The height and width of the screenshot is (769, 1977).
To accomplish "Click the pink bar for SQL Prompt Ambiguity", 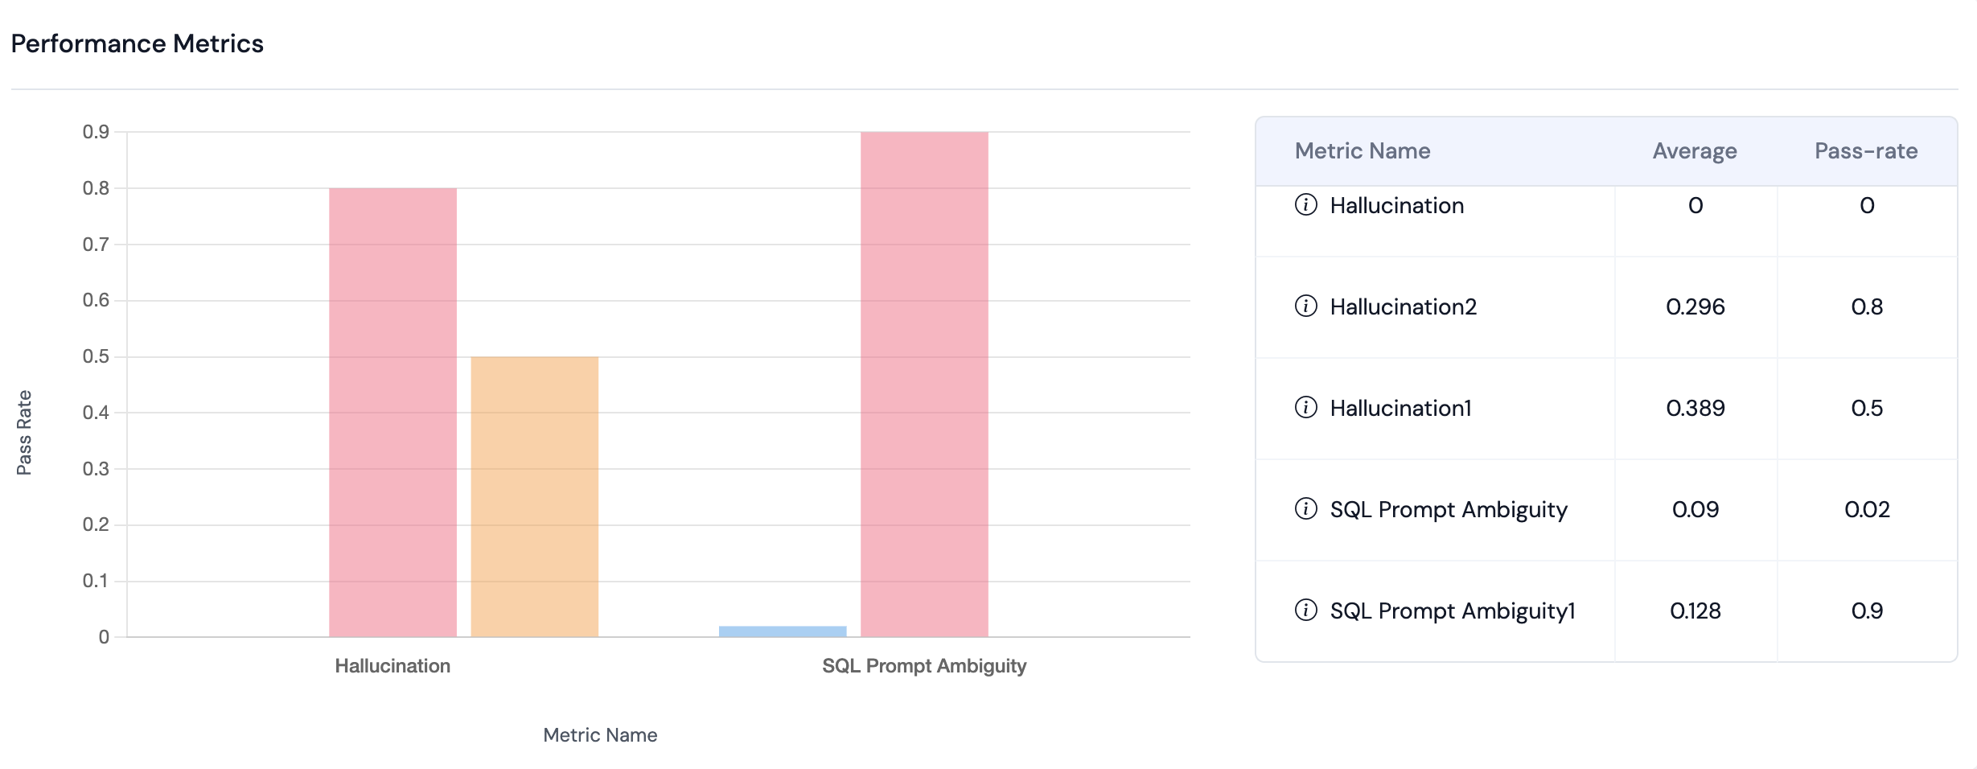I will point(924,384).
